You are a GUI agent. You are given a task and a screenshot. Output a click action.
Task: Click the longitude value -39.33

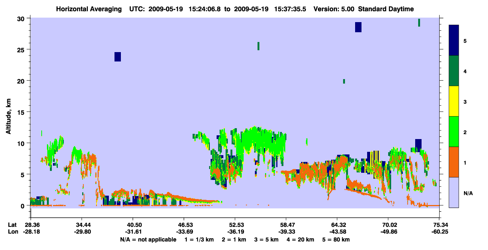286,232
